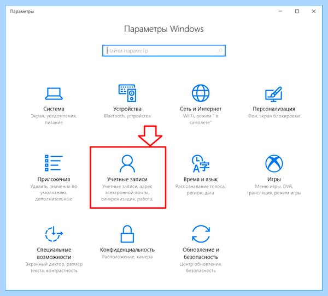Click the Учетные записи title text
This screenshot has height=296, width=328.
[x=127, y=179]
